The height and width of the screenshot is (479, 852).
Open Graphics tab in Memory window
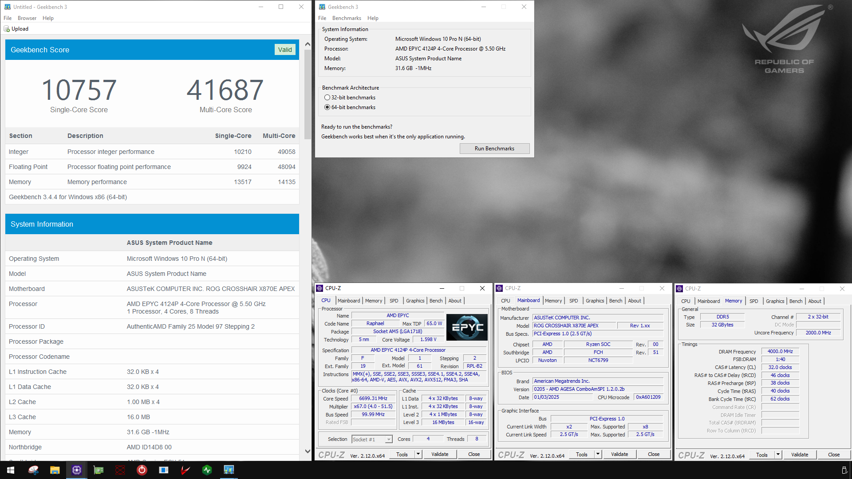click(775, 301)
